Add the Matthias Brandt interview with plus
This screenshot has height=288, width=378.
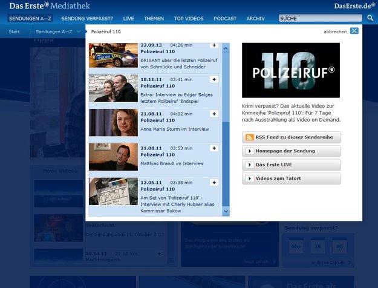point(214,148)
